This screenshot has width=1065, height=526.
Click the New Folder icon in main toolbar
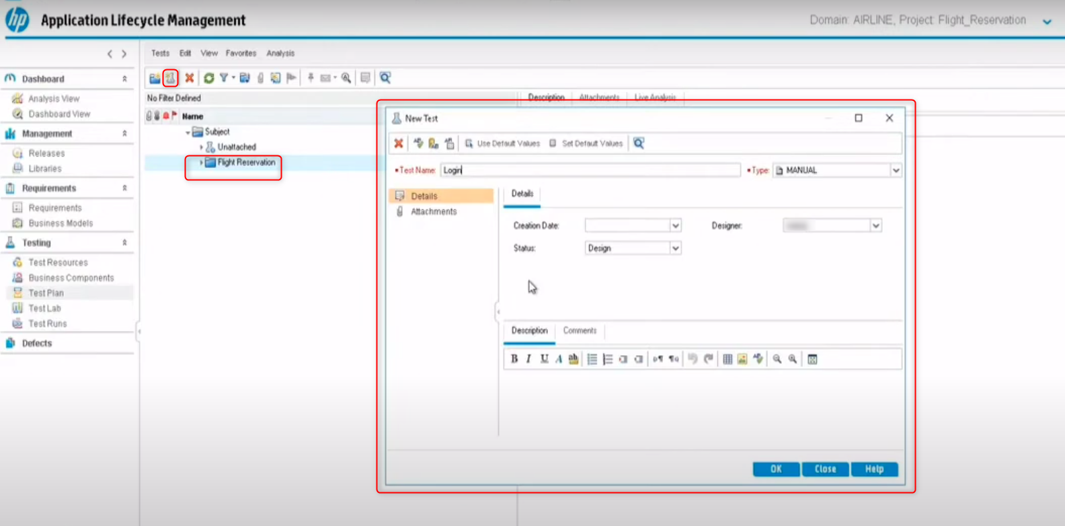tap(155, 78)
